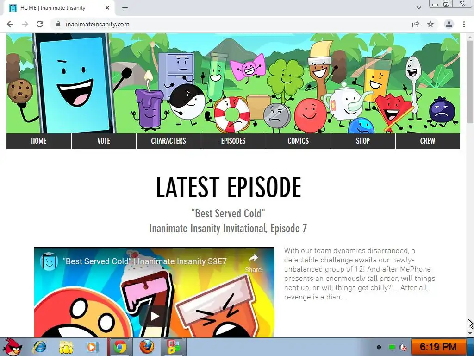Click the episode description paragraph

pyautogui.click(x=360, y=273)
